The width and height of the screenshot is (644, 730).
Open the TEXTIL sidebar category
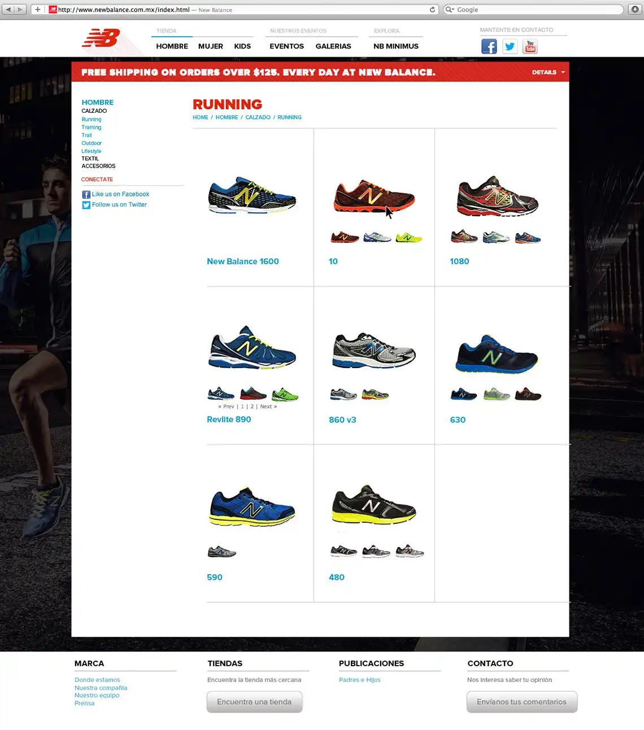(x=90, y=159)
